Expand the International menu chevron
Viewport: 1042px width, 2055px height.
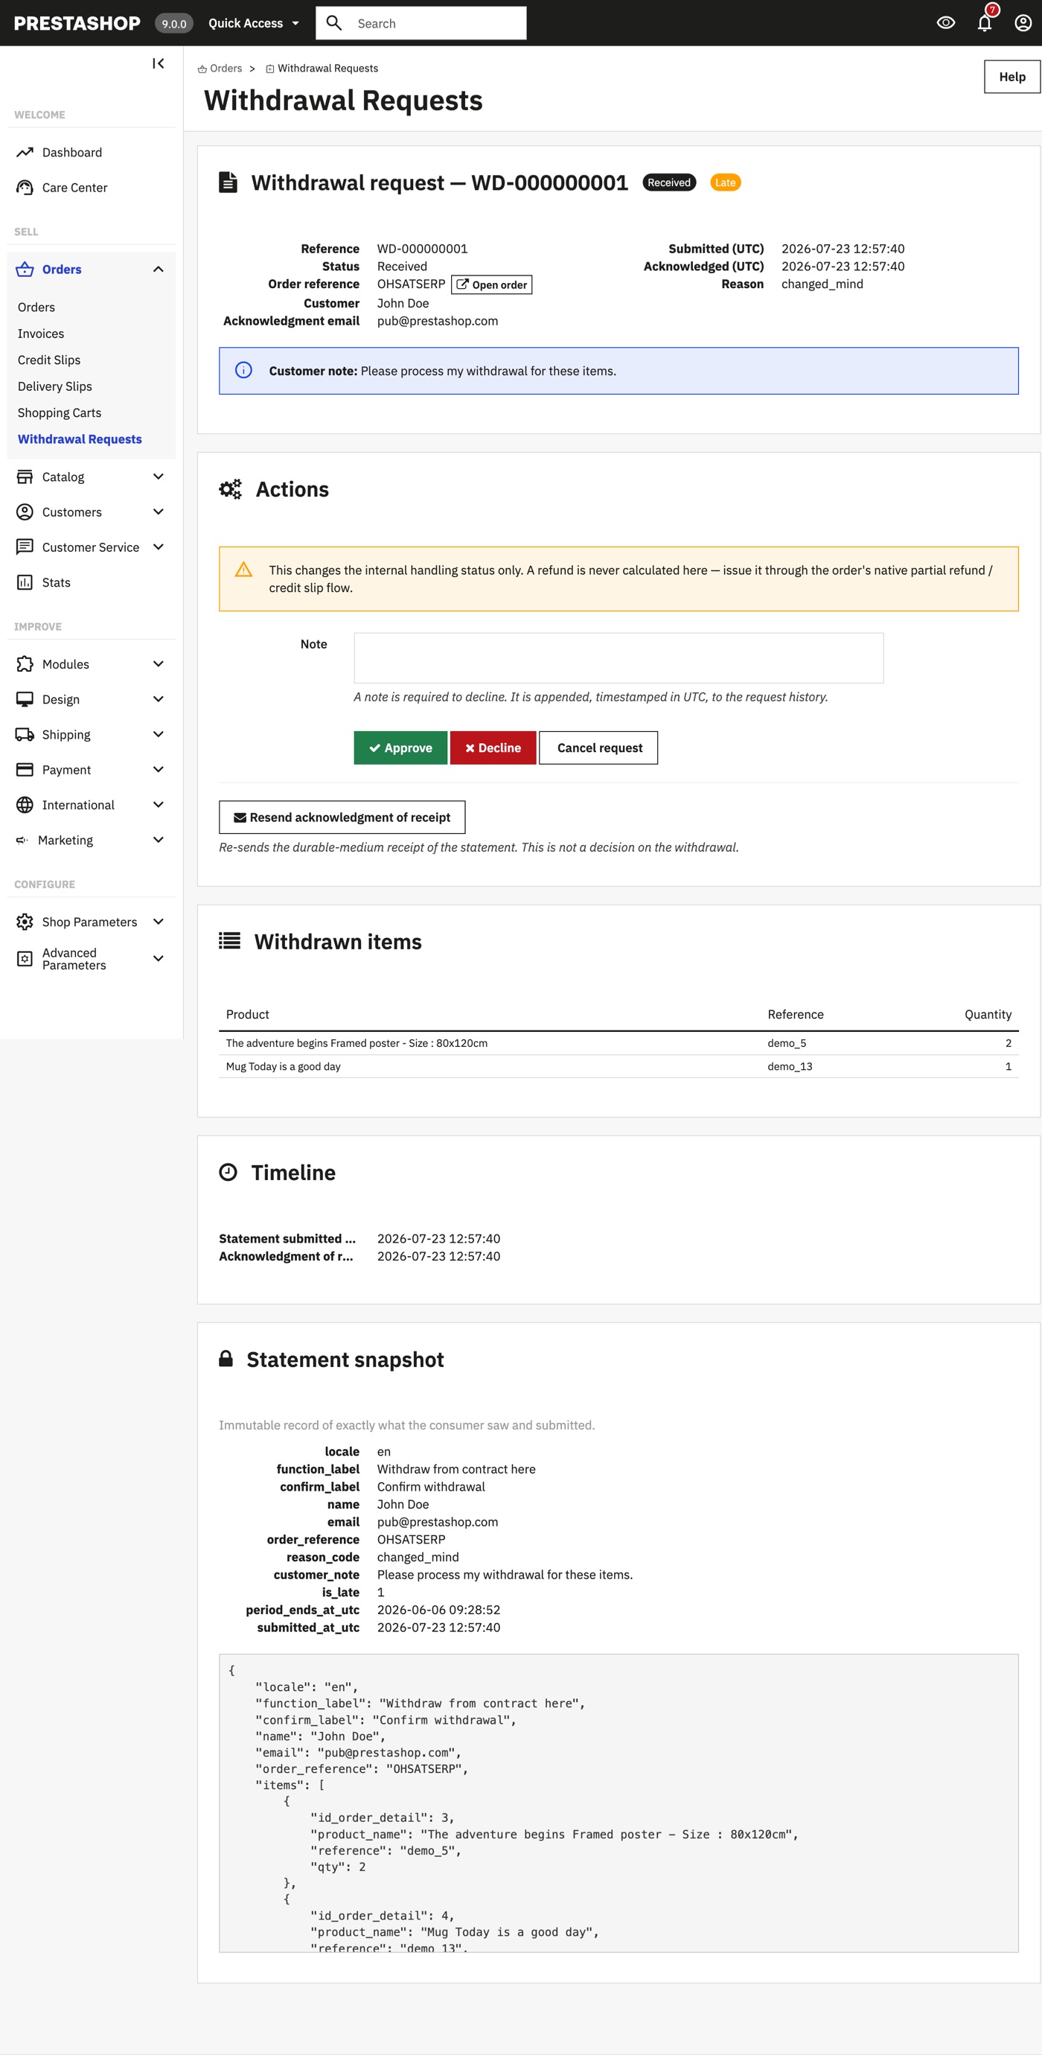pos(158,805)
